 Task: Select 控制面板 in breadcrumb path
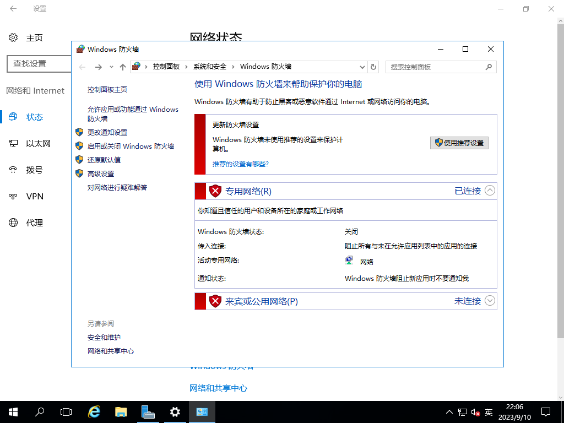(x=166, y=67)
